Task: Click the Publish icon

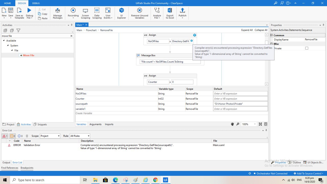Action: [x=182, y=10]
